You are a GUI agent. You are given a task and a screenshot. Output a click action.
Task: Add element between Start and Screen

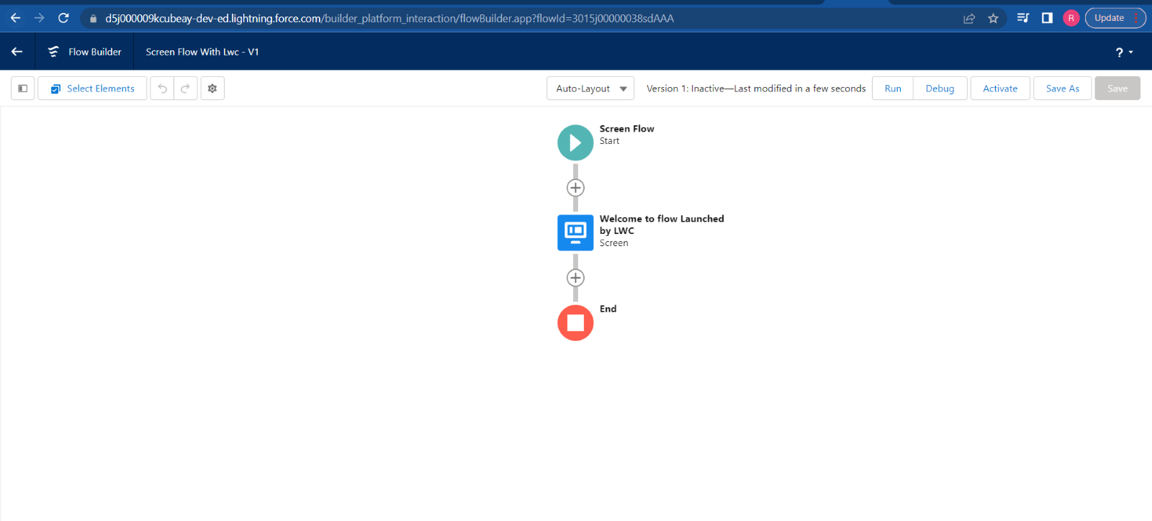click(575, 188)
